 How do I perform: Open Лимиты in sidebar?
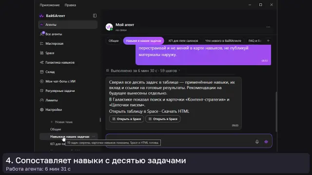point(68,100)
